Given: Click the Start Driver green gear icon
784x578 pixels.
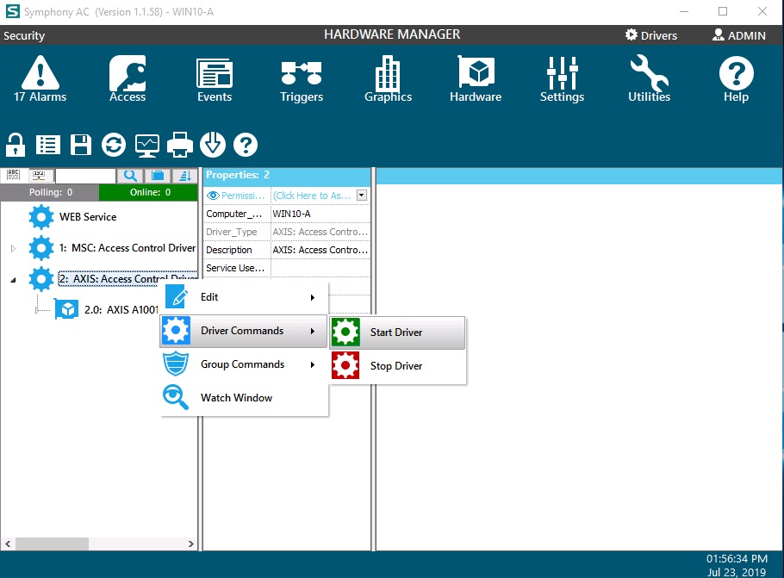Looking at the screenshot, I should tap(345, 332).
